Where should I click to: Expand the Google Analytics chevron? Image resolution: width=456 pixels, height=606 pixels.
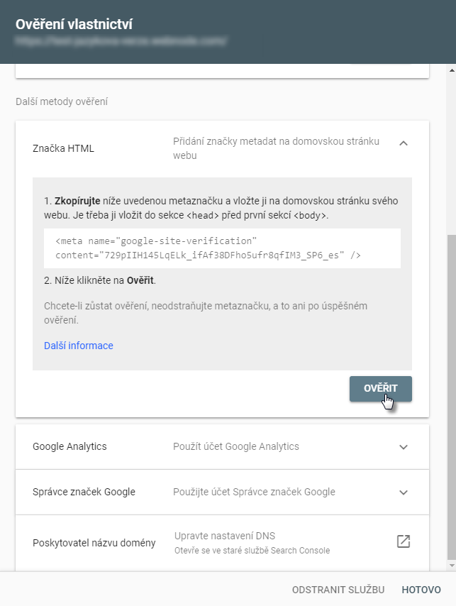(404, 447)
